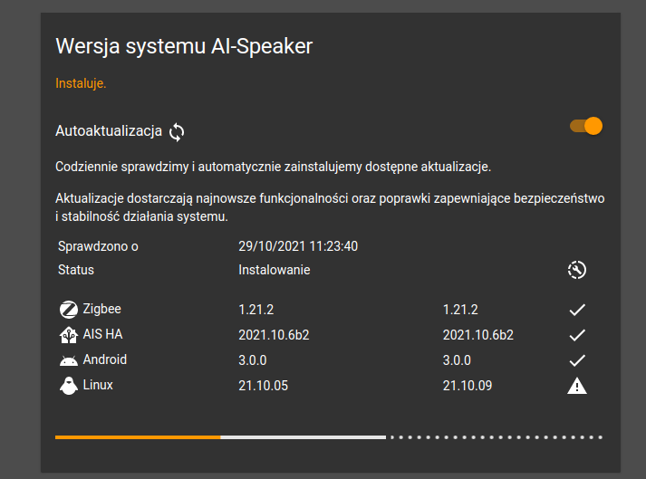Click the Zigbee logo icon
The image size is (646, 479).
[68, 310]
